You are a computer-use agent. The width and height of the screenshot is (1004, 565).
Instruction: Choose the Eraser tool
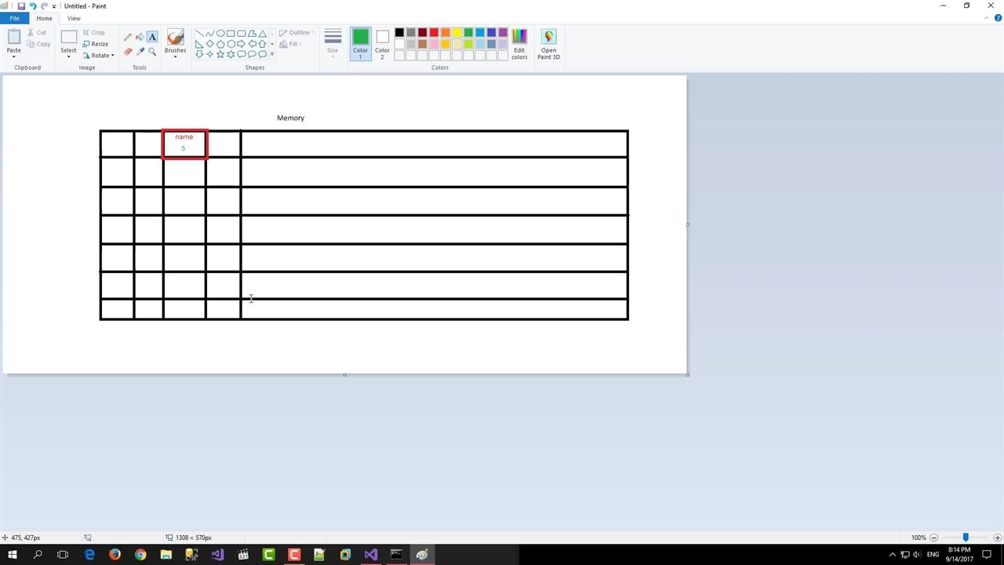pos(128,52)
